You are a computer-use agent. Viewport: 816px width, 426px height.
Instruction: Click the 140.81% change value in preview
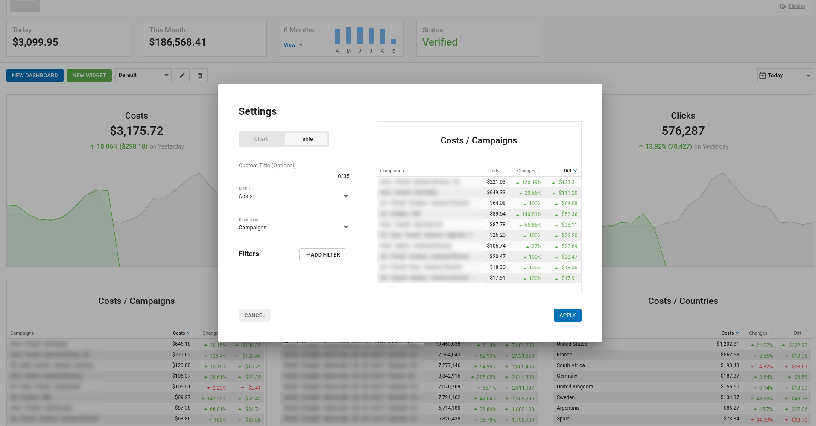point(531,214)
